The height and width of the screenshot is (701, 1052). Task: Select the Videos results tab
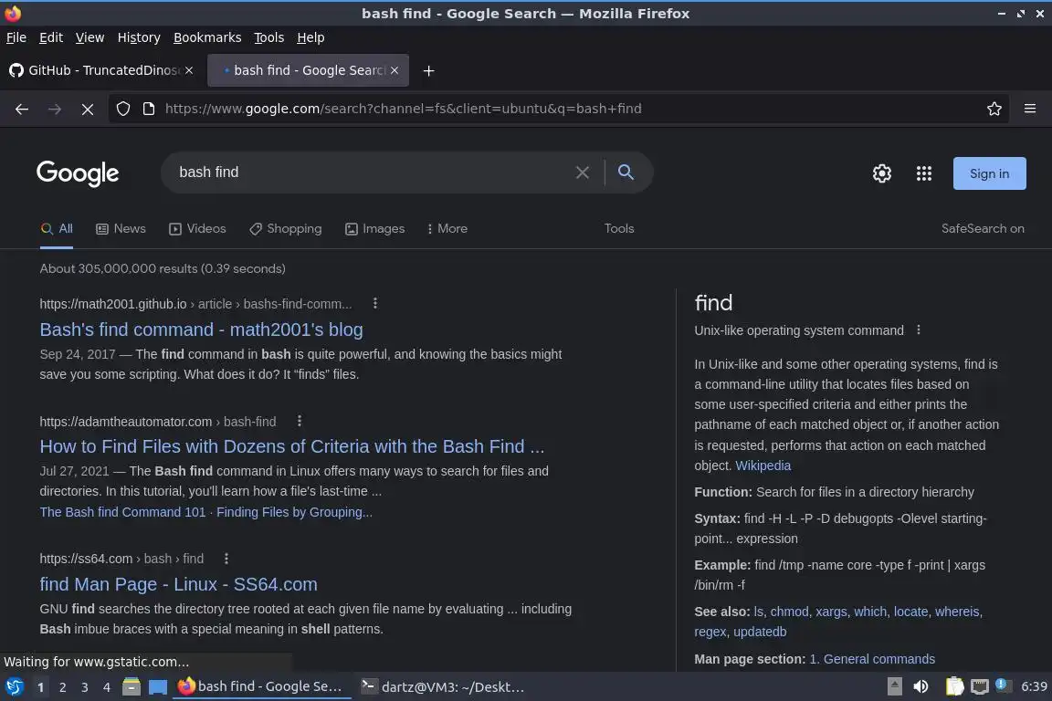[197, 229]
